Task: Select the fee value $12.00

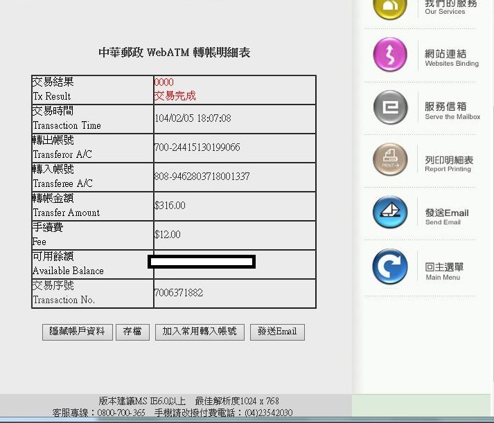Action: point(167,235)
